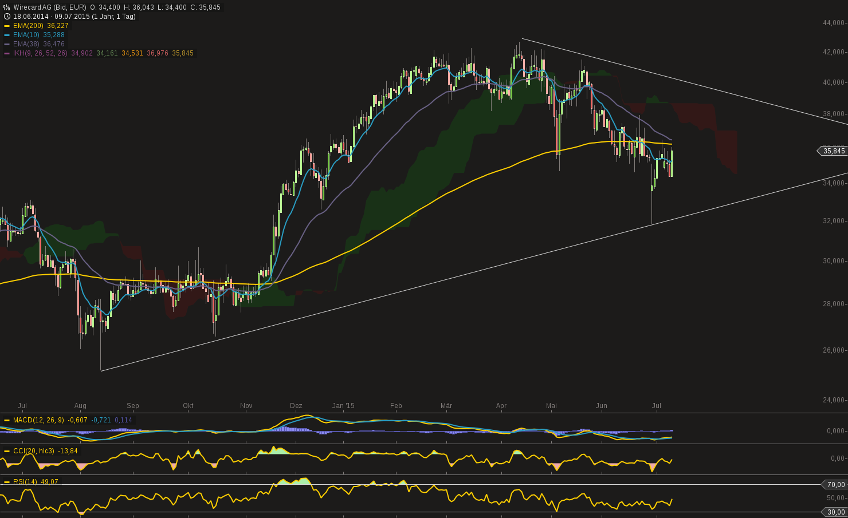Viewport: 848px width, 518px height.
Task: Select the EMA(38) indicator label
Action: [26, 44]
